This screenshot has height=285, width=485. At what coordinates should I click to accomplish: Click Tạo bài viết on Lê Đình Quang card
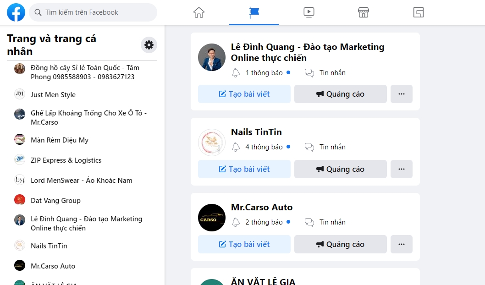click(244, 94)
